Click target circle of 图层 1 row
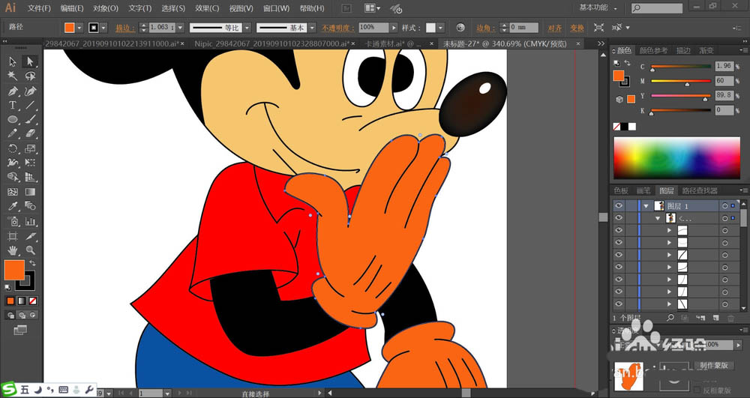Image resolution: width=750 pixels, height=398 pixels. [x=725, y=206]
